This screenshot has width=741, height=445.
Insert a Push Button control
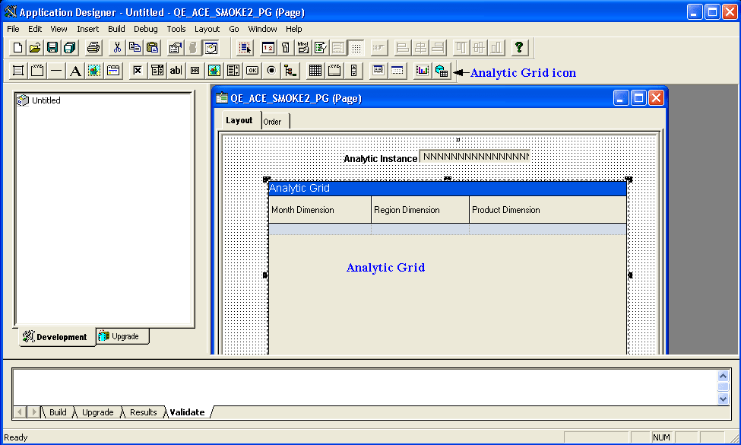(252, 70)
